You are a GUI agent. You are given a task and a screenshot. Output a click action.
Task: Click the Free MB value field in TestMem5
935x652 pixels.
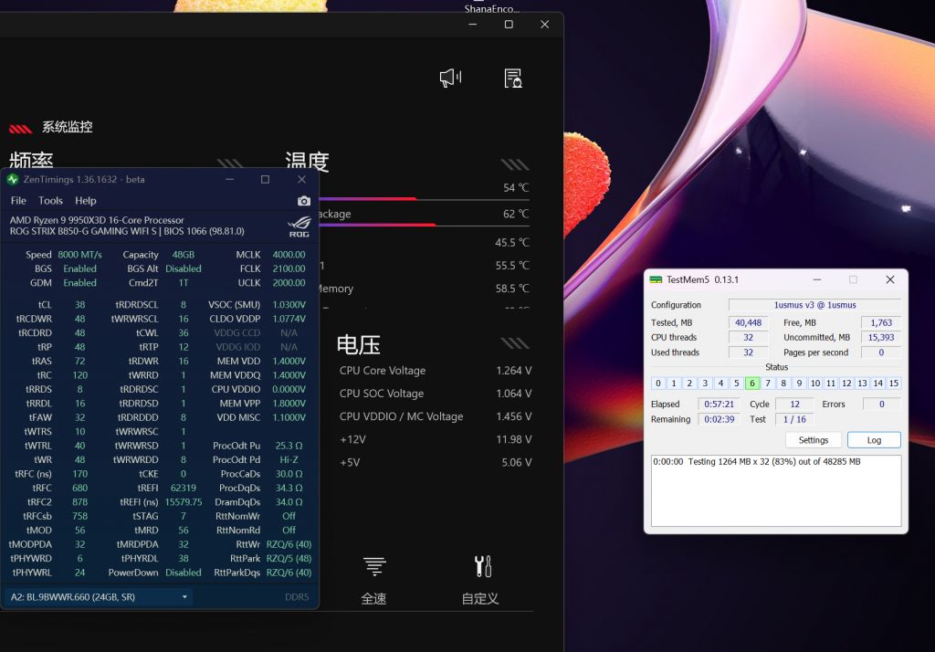click(x=880, y=322)
